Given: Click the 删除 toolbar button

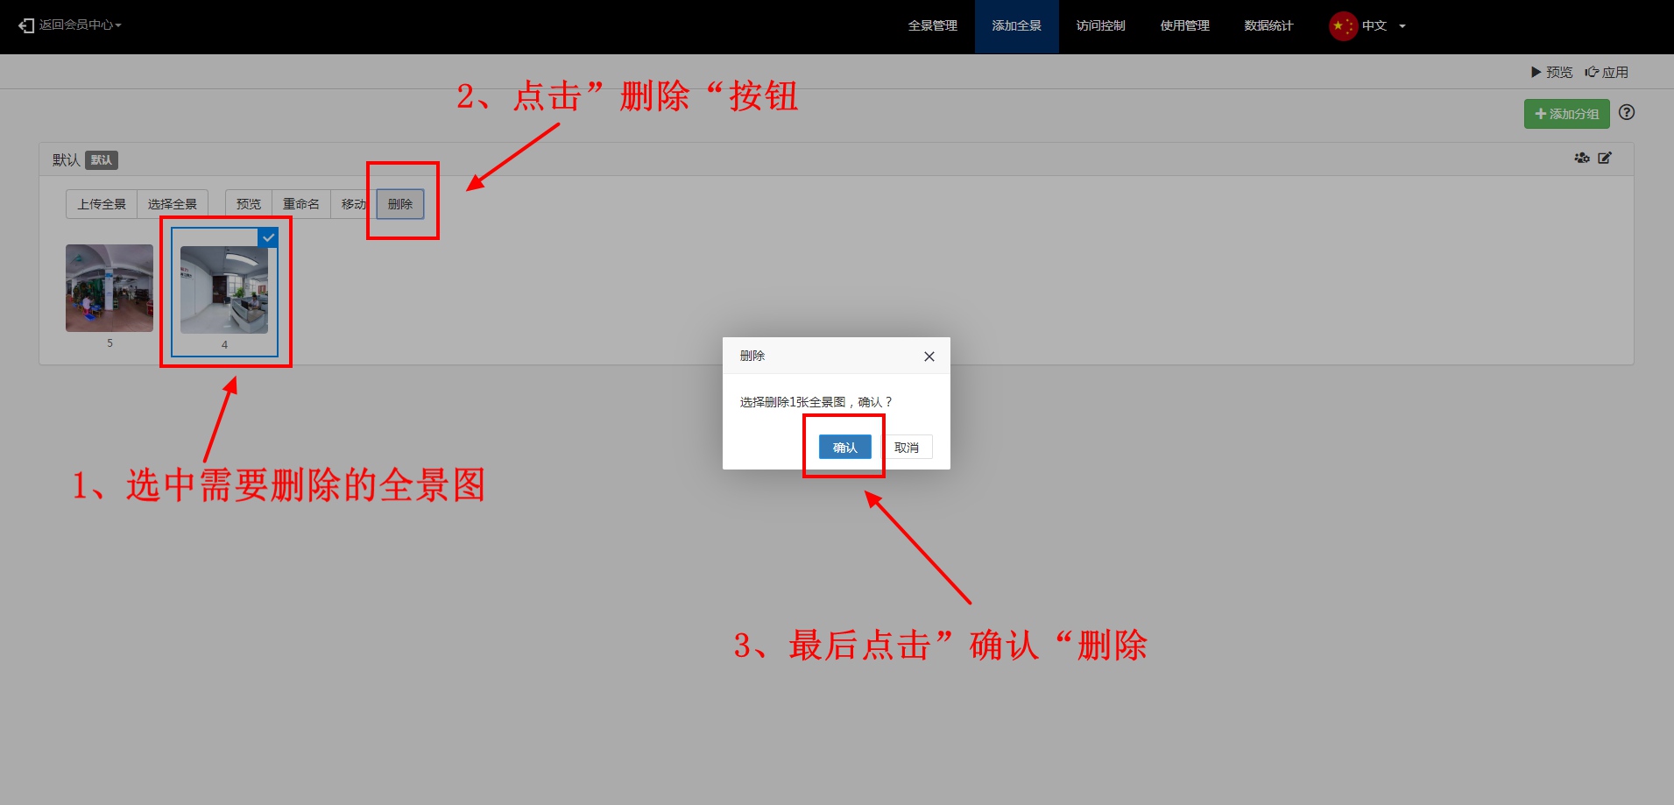Looking at the screenshot, I should click(400, 204).
